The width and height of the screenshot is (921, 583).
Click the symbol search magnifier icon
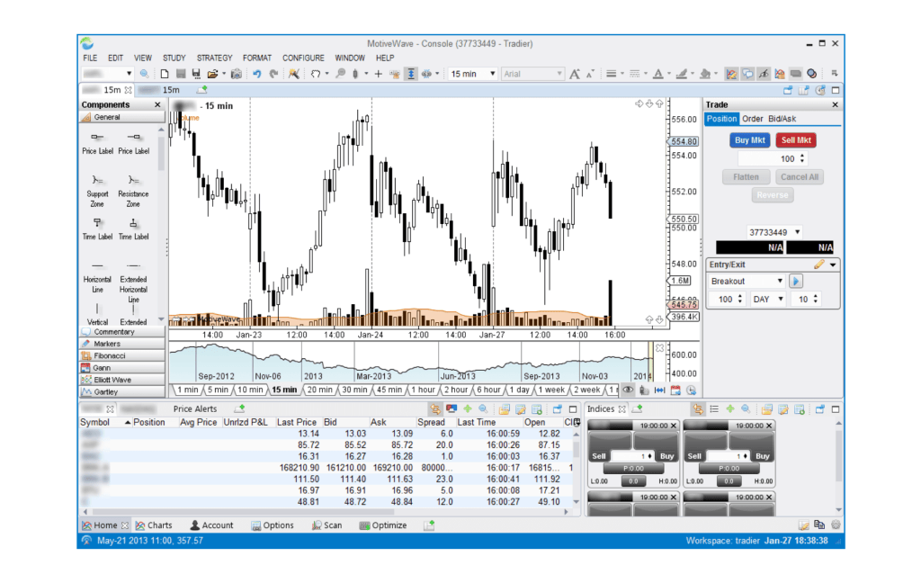click(x=144, y=74)
